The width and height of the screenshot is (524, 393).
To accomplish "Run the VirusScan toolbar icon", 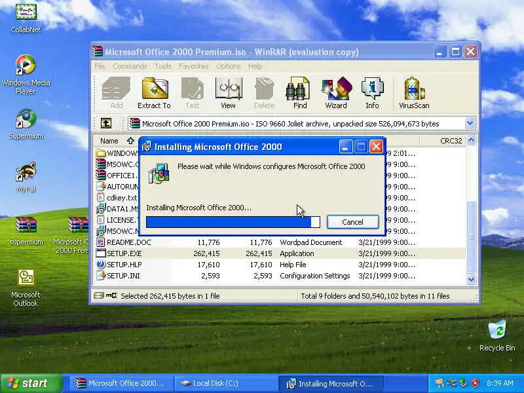I will pyautogui.click(x=414, y=93).
